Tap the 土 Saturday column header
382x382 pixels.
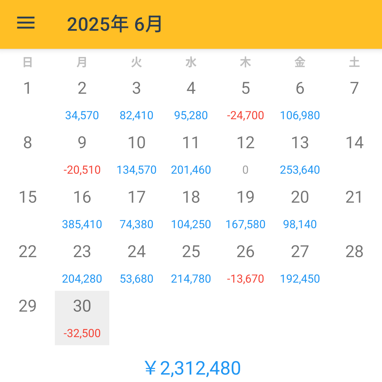(x=354, y=62)
